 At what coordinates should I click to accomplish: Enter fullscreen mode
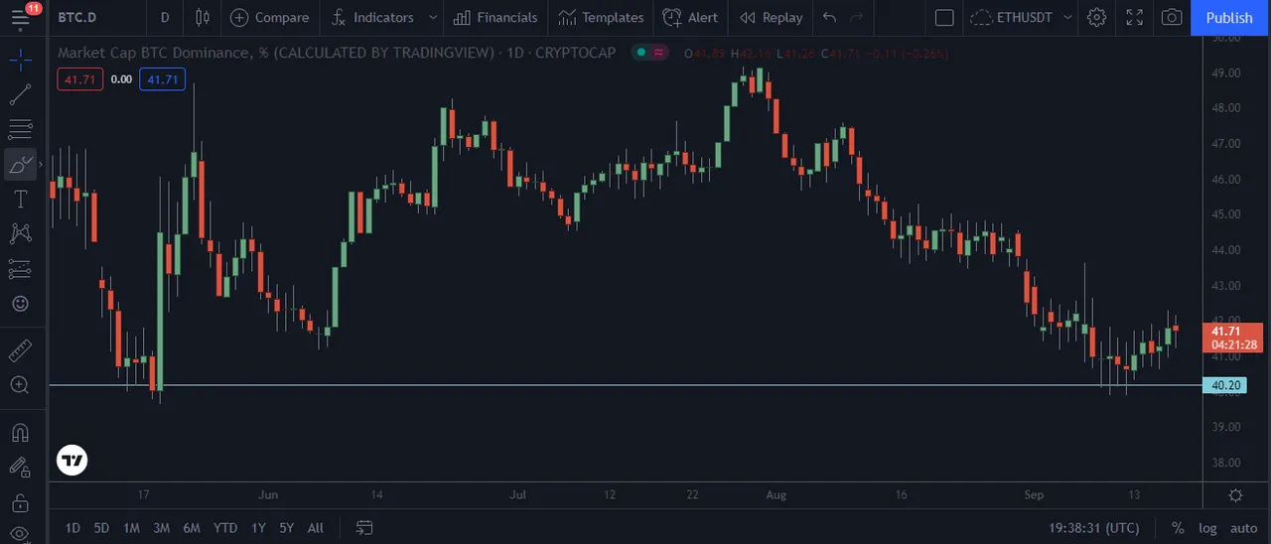[x=1135, y=17]
